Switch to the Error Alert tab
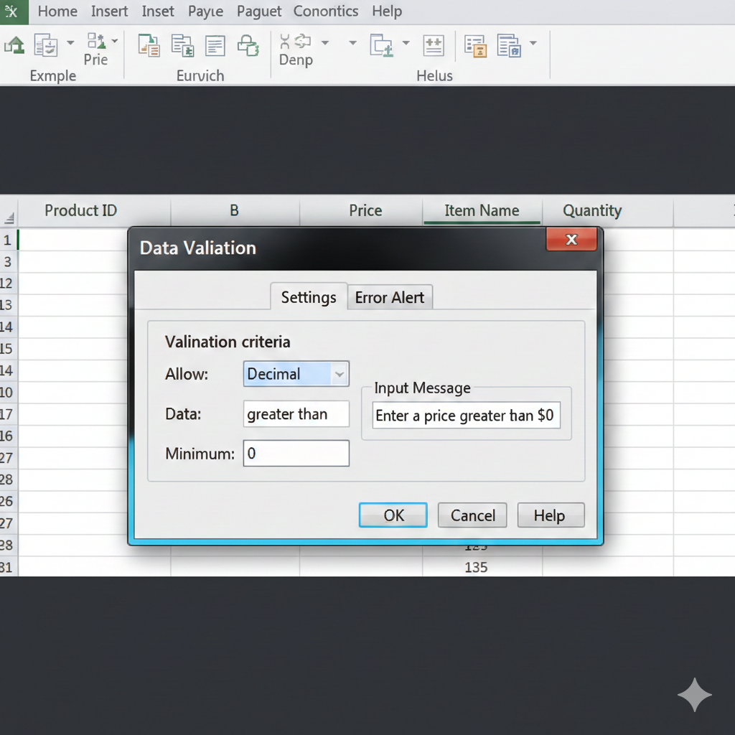735x735 pixels. pyautogui.click(x=390, y=297)
